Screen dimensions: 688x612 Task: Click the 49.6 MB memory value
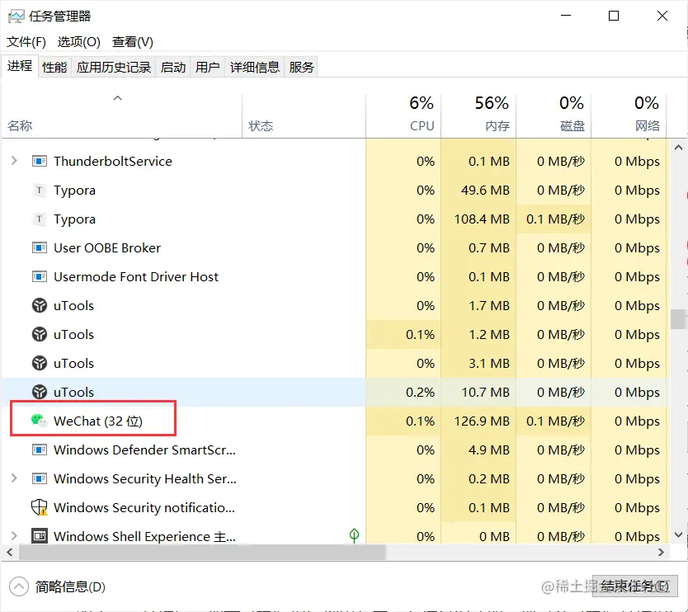tap(485, 190)
